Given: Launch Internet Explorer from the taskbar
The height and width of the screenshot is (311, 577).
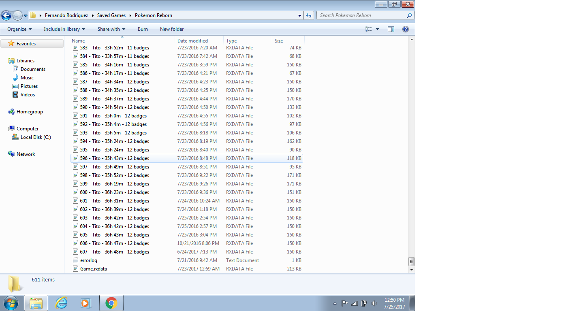Looking at the screenshot, I should (x=61, y=302).
